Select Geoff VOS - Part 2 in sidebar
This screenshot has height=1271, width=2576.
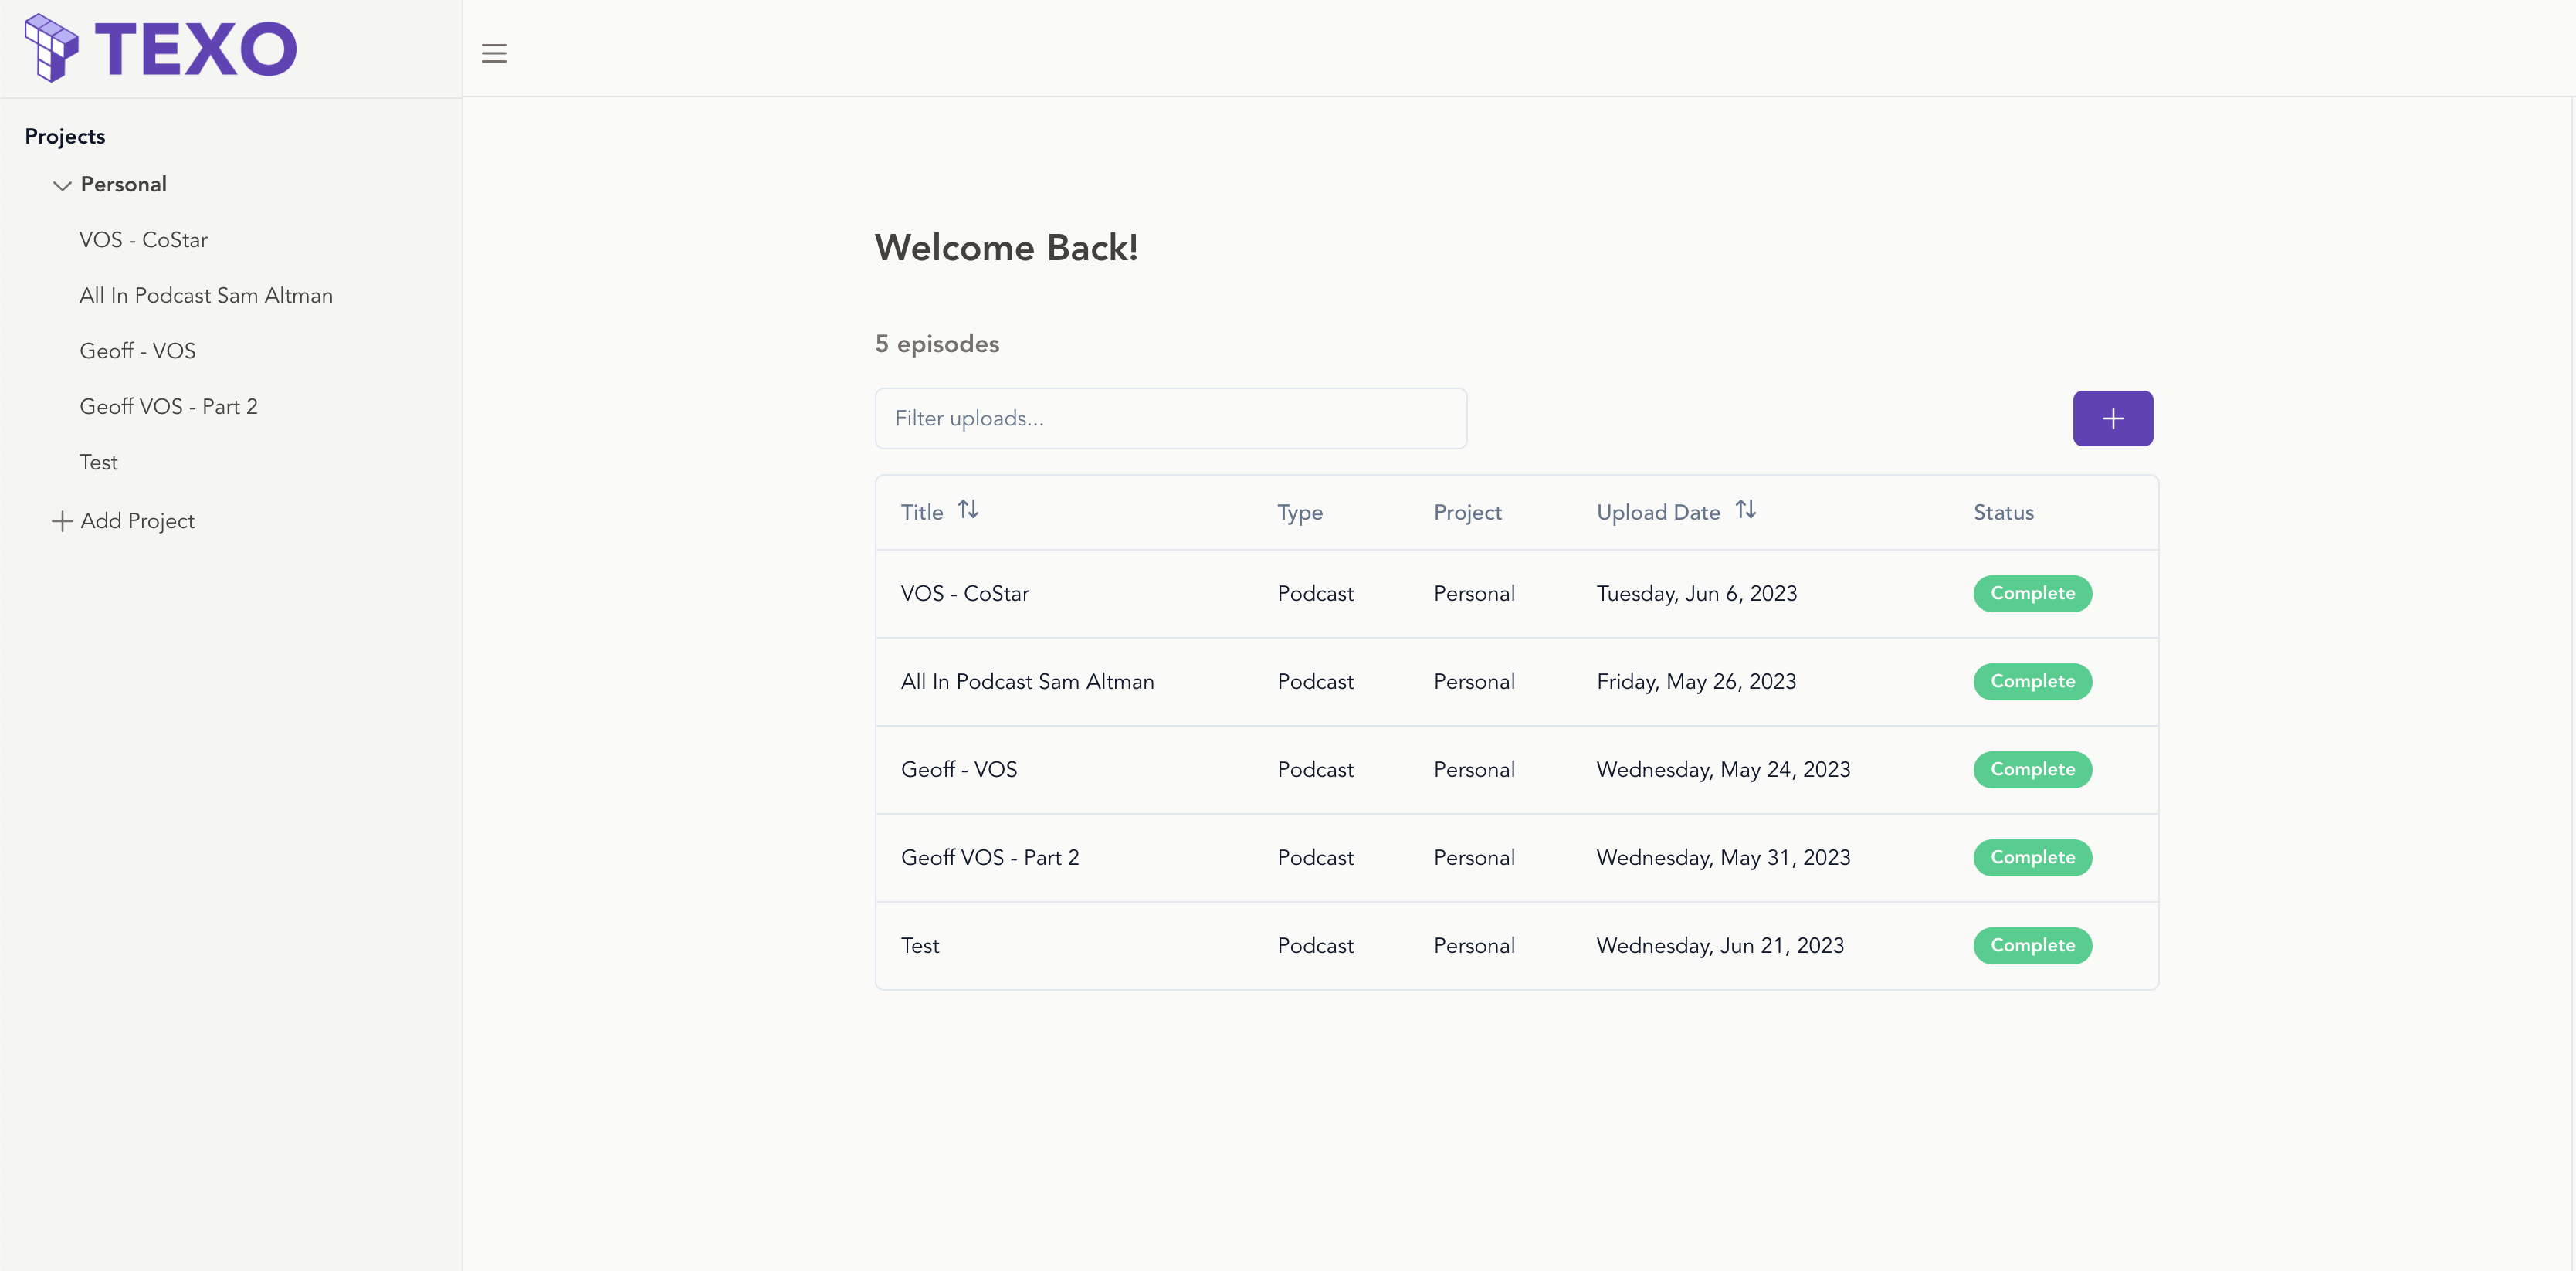169,407
